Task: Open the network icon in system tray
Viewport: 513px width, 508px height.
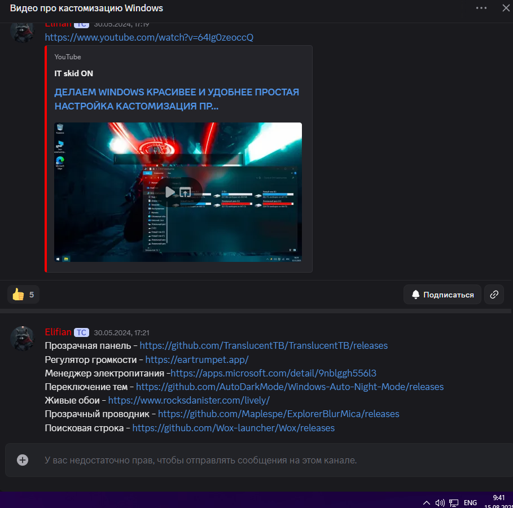Action: (454, 503)
